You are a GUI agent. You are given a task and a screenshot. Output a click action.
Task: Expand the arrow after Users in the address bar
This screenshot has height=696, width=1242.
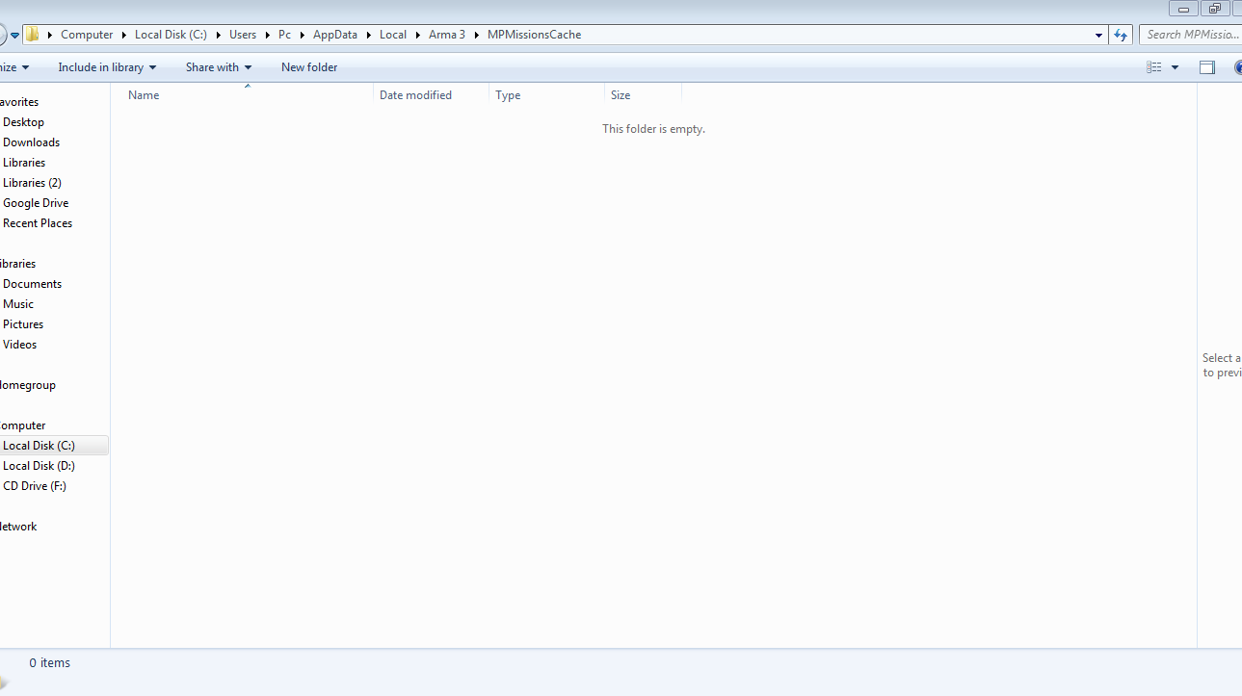(267, 35)
